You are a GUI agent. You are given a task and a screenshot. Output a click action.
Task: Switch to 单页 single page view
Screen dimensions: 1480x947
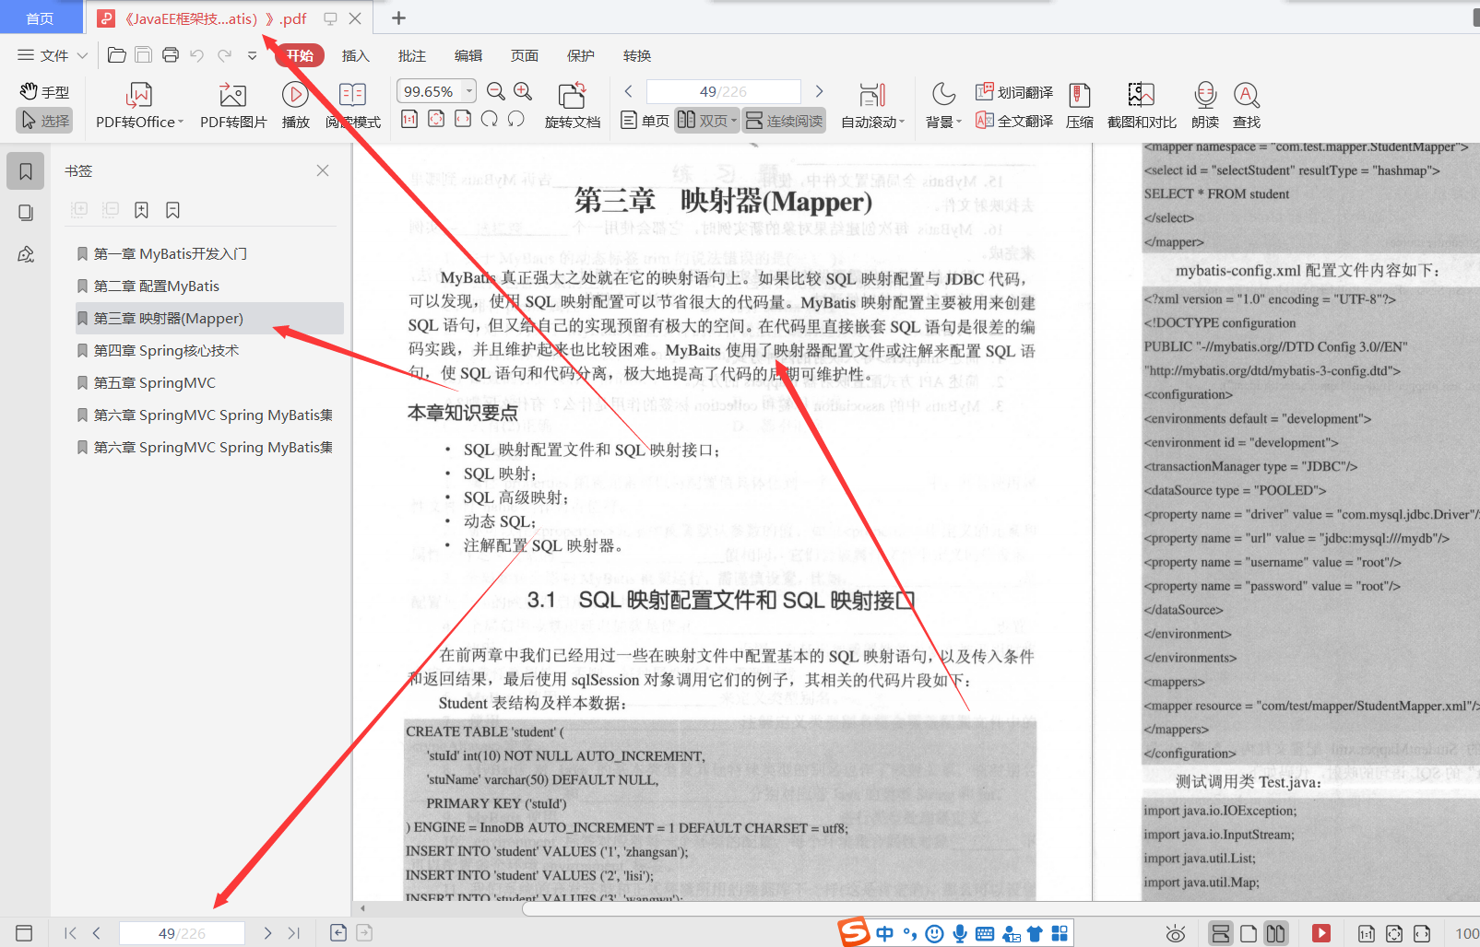click(645, 121)
